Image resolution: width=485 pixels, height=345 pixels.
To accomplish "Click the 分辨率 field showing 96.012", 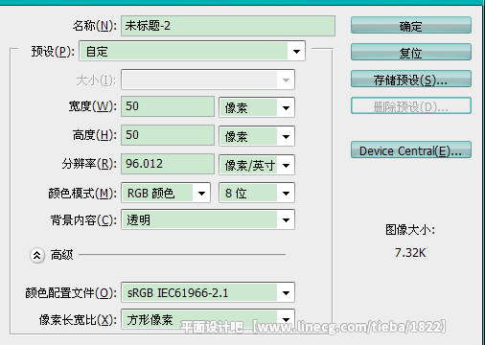I will [x=168, y=164].
